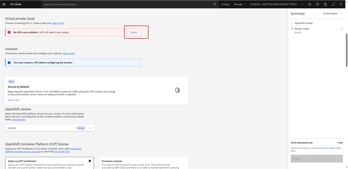
Task: Launch the IBM Cloud Shell icon
Action: [x=318, y=4]
